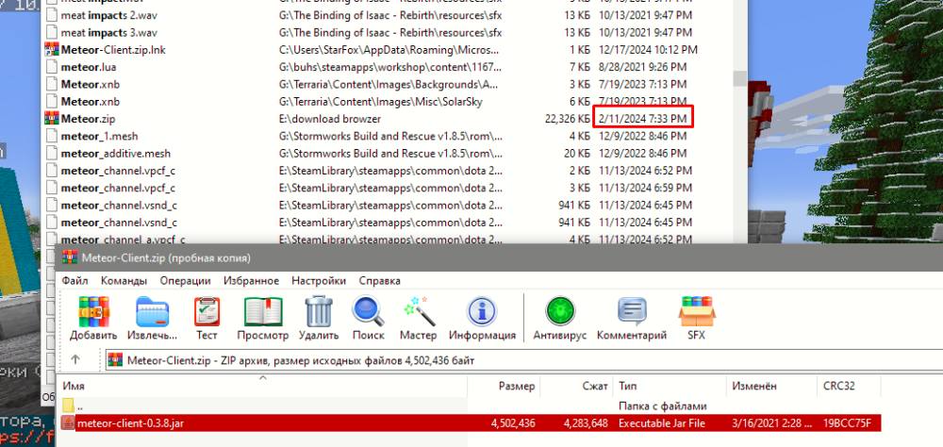943x447 pixels.
Task: Click icon of Meteor-Client.zip.lnk search result
Action: 52,50
